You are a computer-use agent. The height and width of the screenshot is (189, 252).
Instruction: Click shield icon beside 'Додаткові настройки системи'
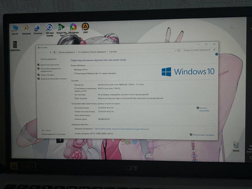(39, 79)
